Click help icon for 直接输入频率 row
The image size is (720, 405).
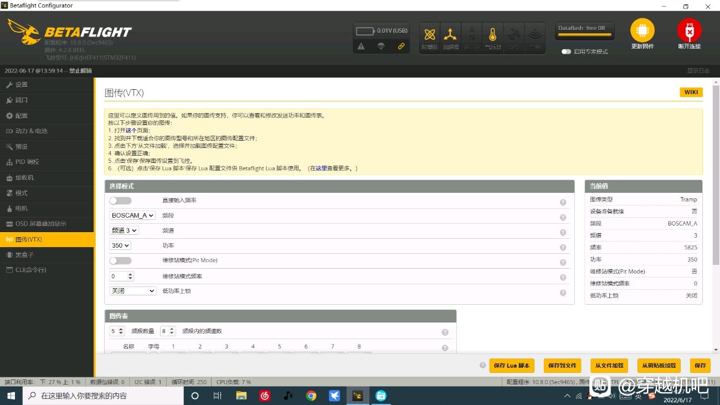tap(563, 203)
